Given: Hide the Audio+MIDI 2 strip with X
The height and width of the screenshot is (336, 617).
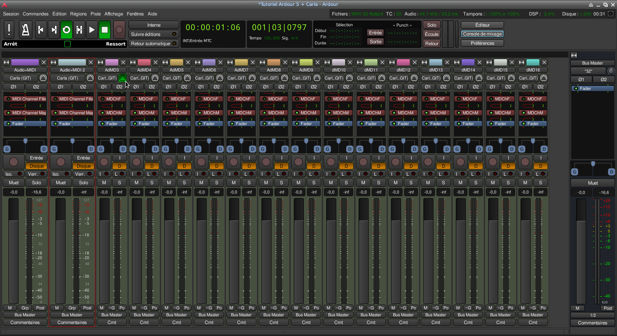Looking at the screenshot, I should coord(91,63).
